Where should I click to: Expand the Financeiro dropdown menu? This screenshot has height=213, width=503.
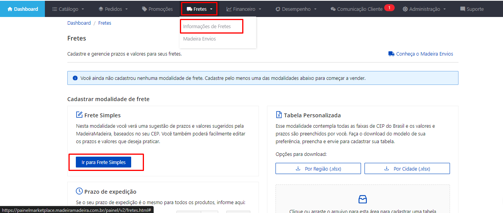click(x=244, y=9)
